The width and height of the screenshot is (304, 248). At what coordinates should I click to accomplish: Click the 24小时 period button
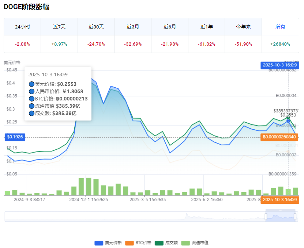click(22, 27)
